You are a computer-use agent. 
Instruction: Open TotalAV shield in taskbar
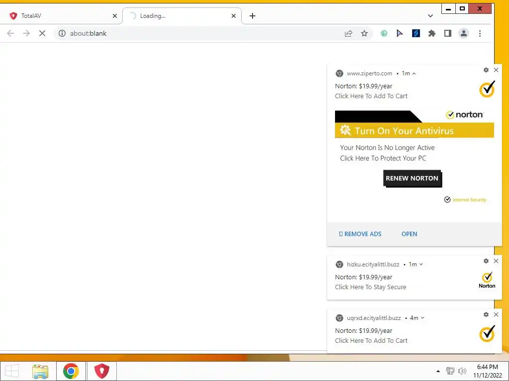(x=101, y=371)
